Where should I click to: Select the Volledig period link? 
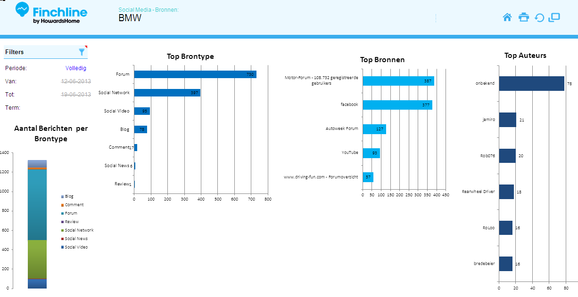(76, 68)
